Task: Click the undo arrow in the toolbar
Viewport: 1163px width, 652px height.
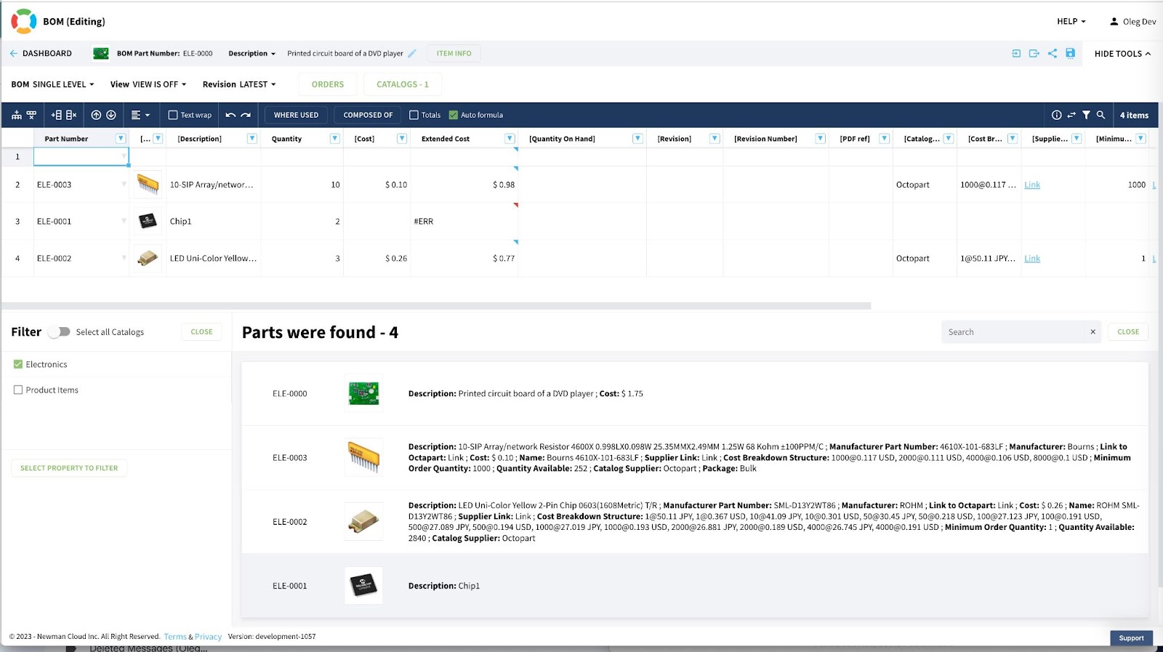Action: 230,115
